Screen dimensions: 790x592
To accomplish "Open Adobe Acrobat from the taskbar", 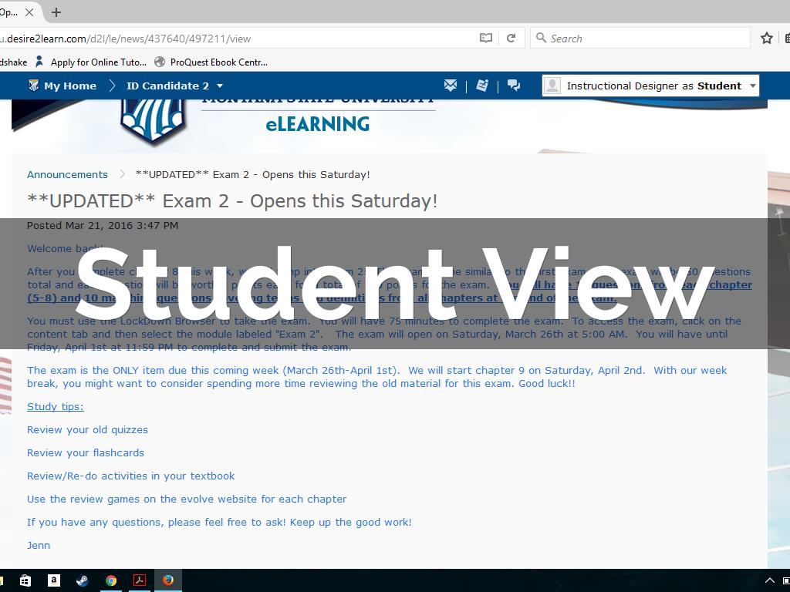I will coord(140,580).
